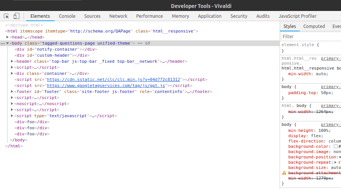Focus the styles Filter field

pyautogui.click(x=311, y=36)
